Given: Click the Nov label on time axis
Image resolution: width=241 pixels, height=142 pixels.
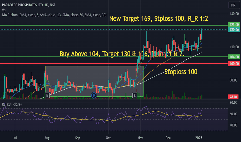Looking at the screenshot, I should tap(140, 138).
